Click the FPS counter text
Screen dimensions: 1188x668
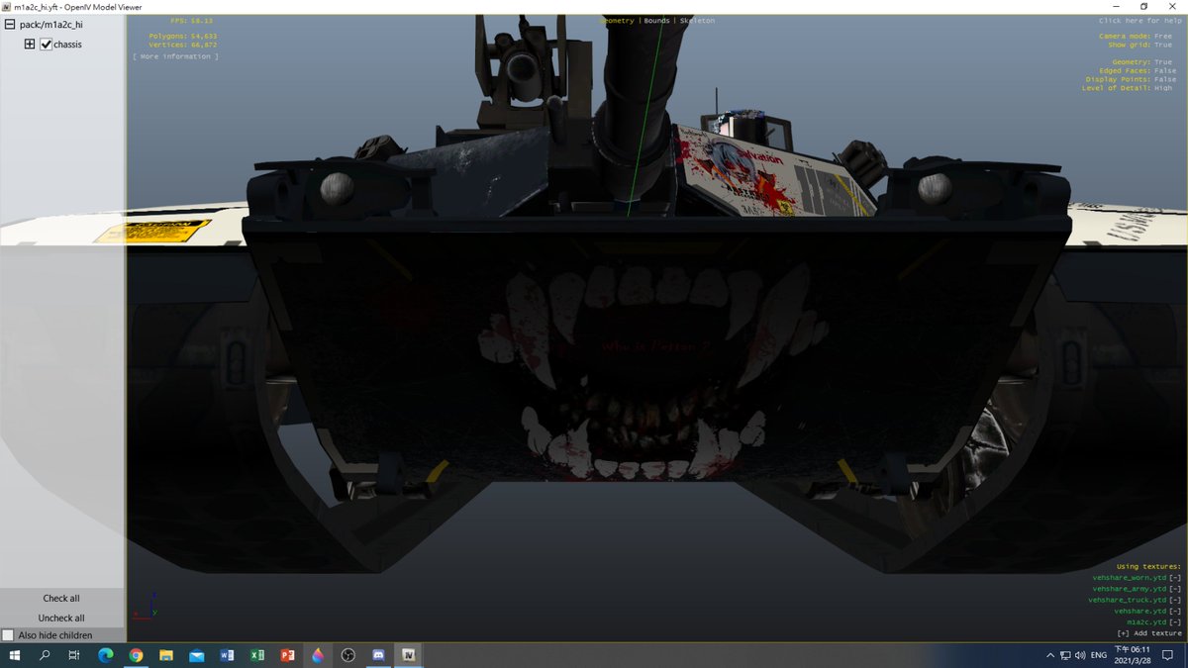pyautogui.click(x=193, y=21)
